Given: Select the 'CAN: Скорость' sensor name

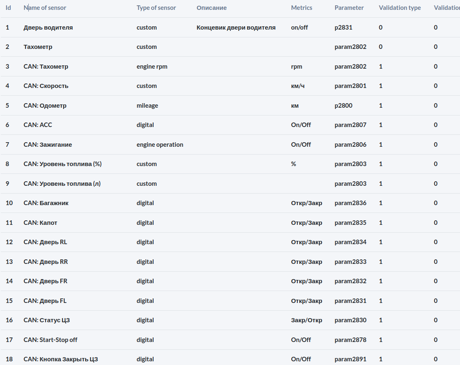Looking at the screenshot, I should tap(46, 86).
